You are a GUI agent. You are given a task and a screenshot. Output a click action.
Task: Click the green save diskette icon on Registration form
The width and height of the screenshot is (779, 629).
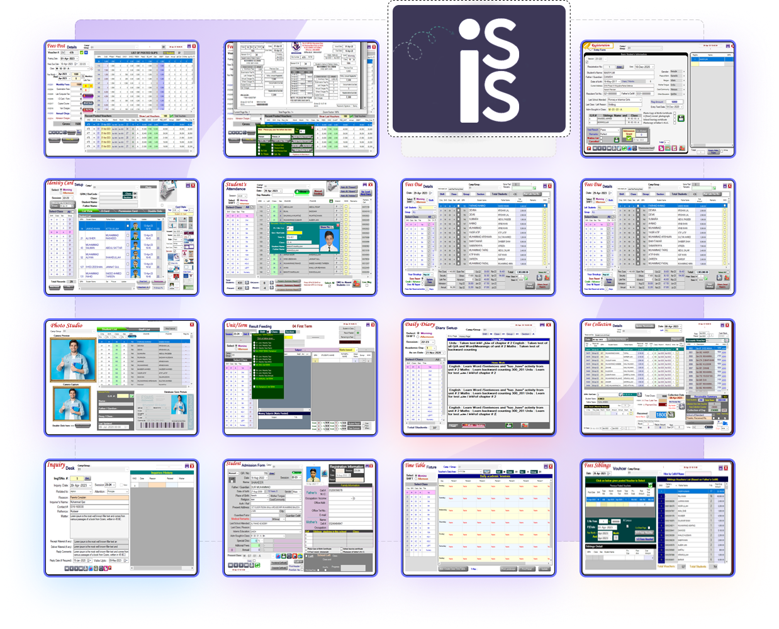[681, 118]
